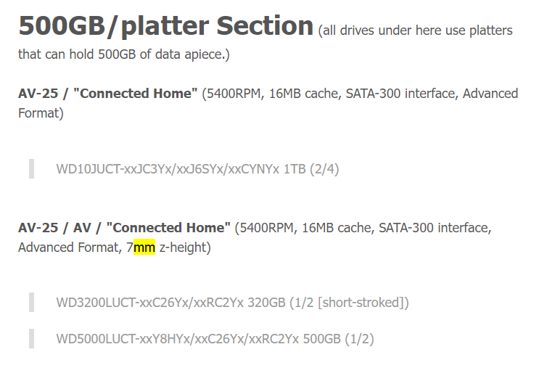Click the gray quote bar beside WD10JUCT
Screen dimensions: 547x368
click(x=31, y=169)
